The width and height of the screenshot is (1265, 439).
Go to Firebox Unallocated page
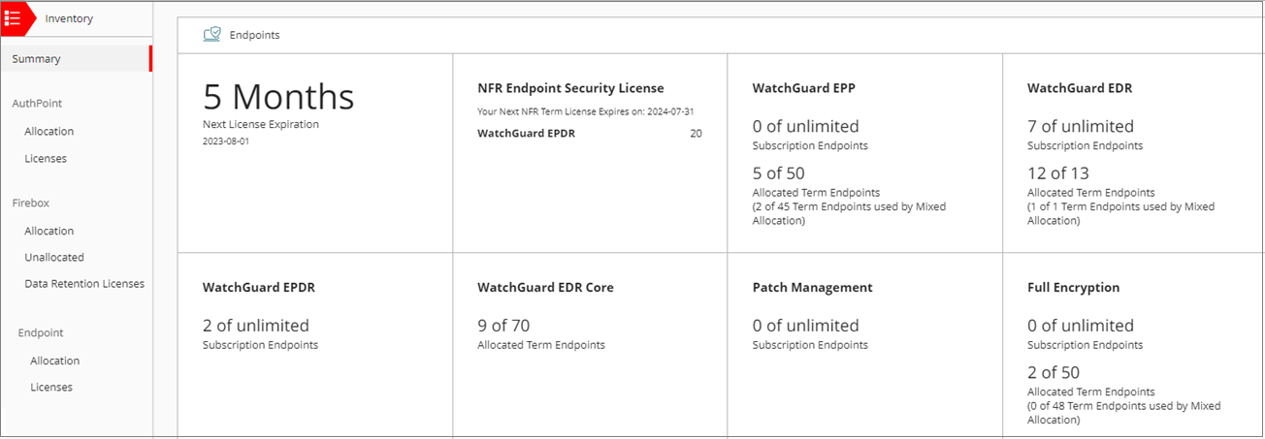coord(54,258)
